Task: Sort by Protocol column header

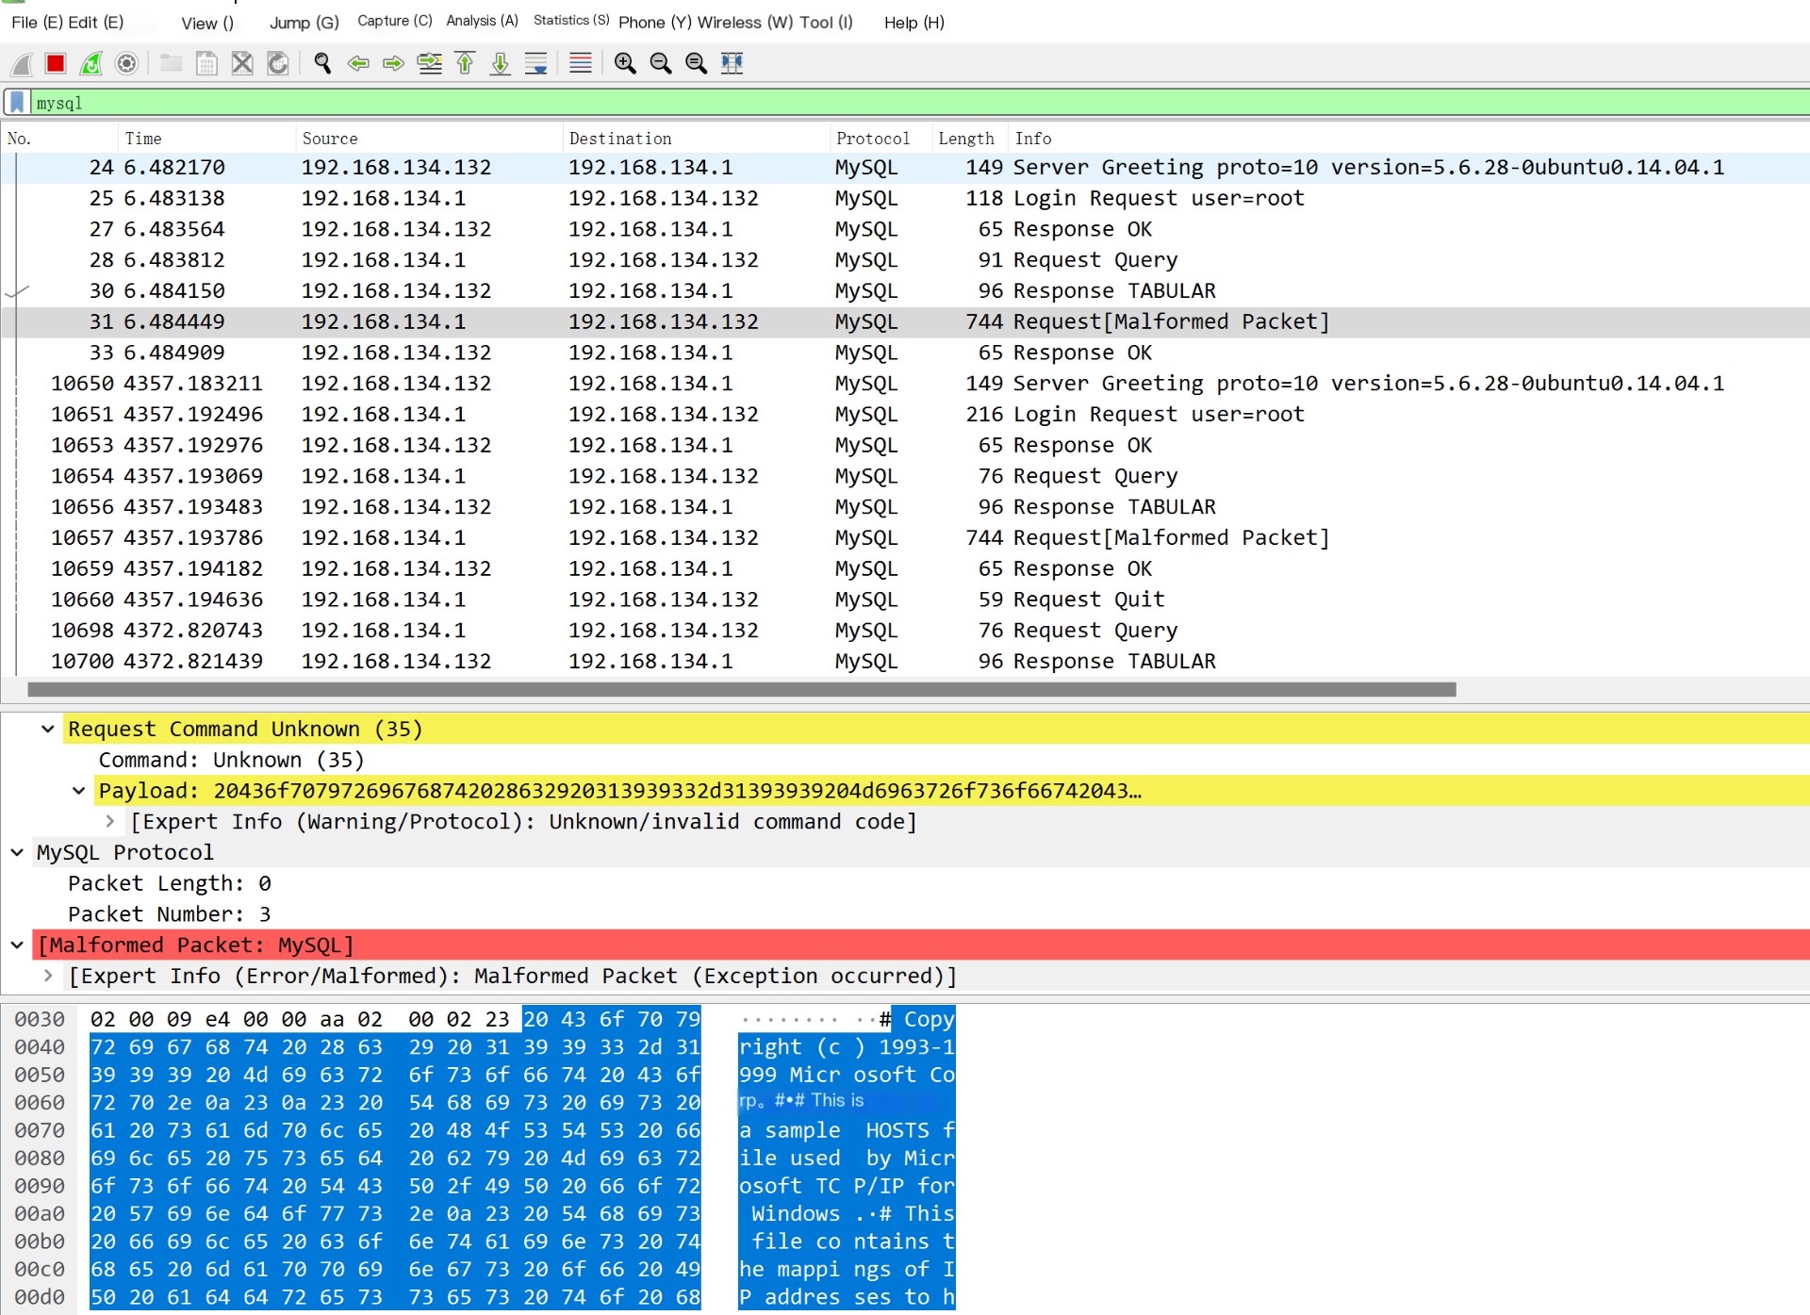Action: coord(880,139)
